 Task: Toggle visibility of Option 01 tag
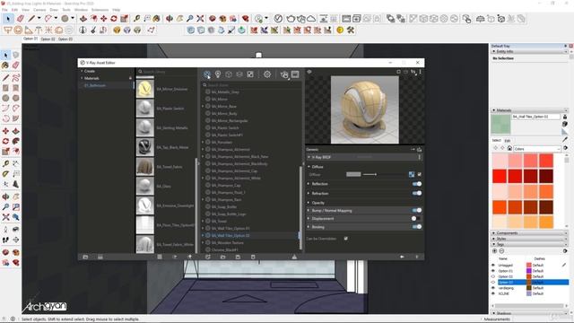[493, 271]
